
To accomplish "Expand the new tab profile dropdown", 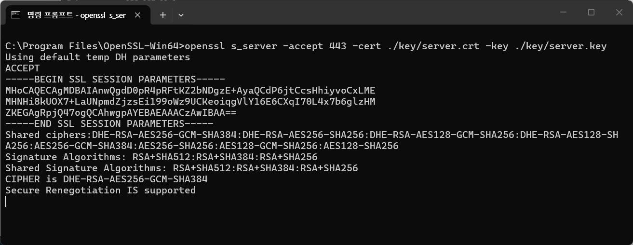I will tap(181, 15).
